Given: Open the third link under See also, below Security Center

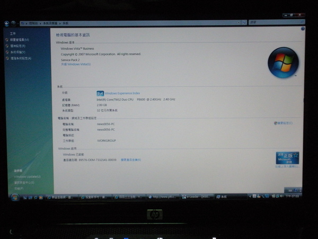Looking at the screenshot, I should 19,189.
